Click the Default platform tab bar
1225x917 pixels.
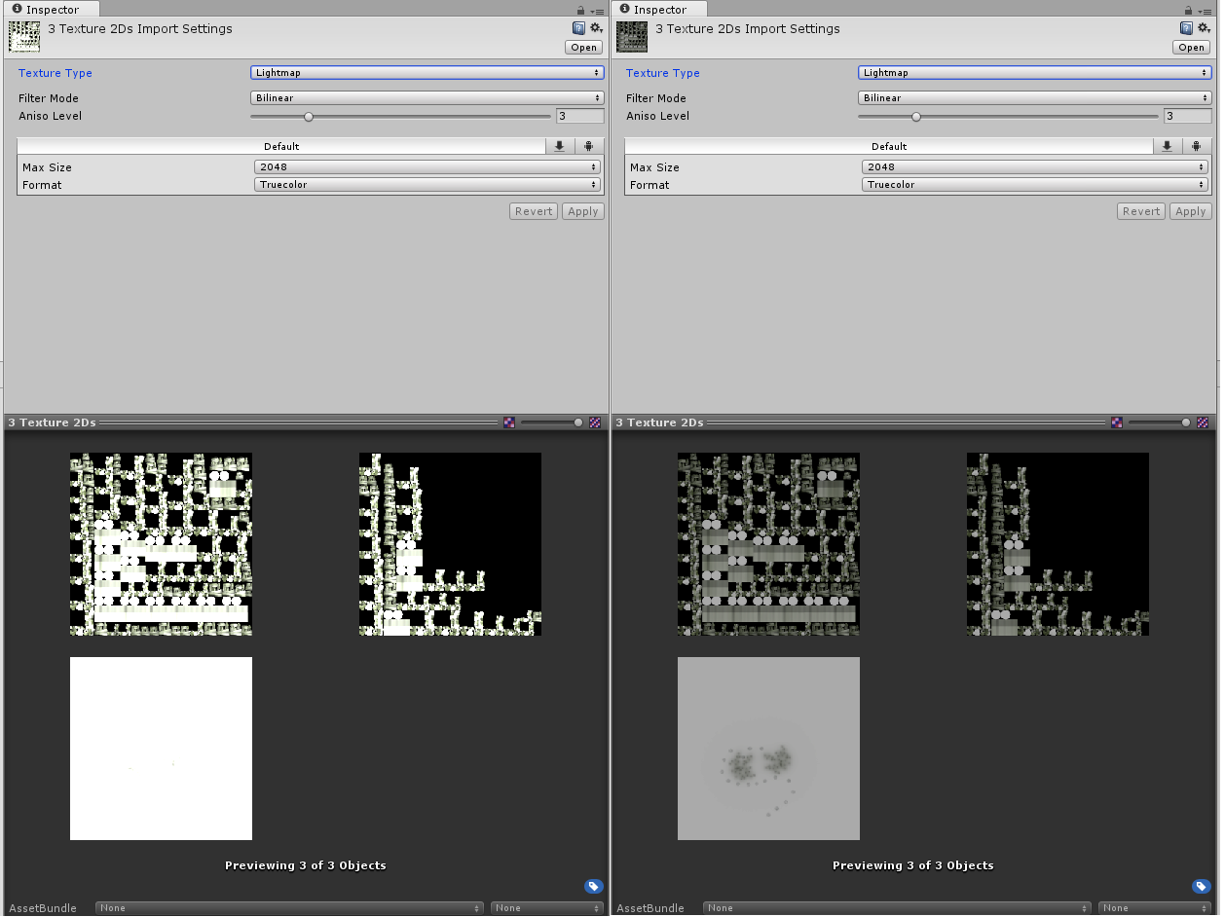point(280,145)
